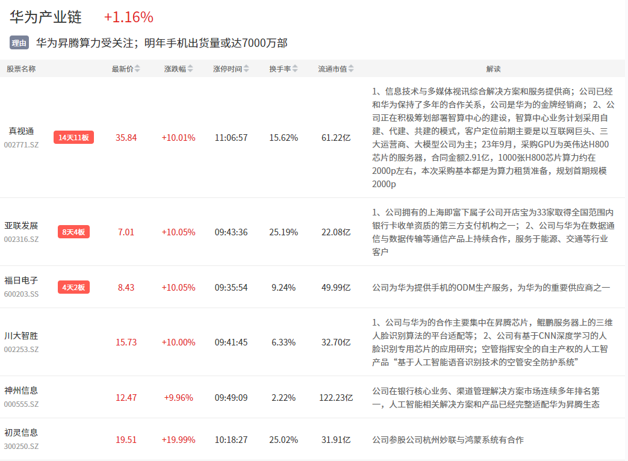Click change value +19.99%
This screenshot has width=628, height=461.
179,439
